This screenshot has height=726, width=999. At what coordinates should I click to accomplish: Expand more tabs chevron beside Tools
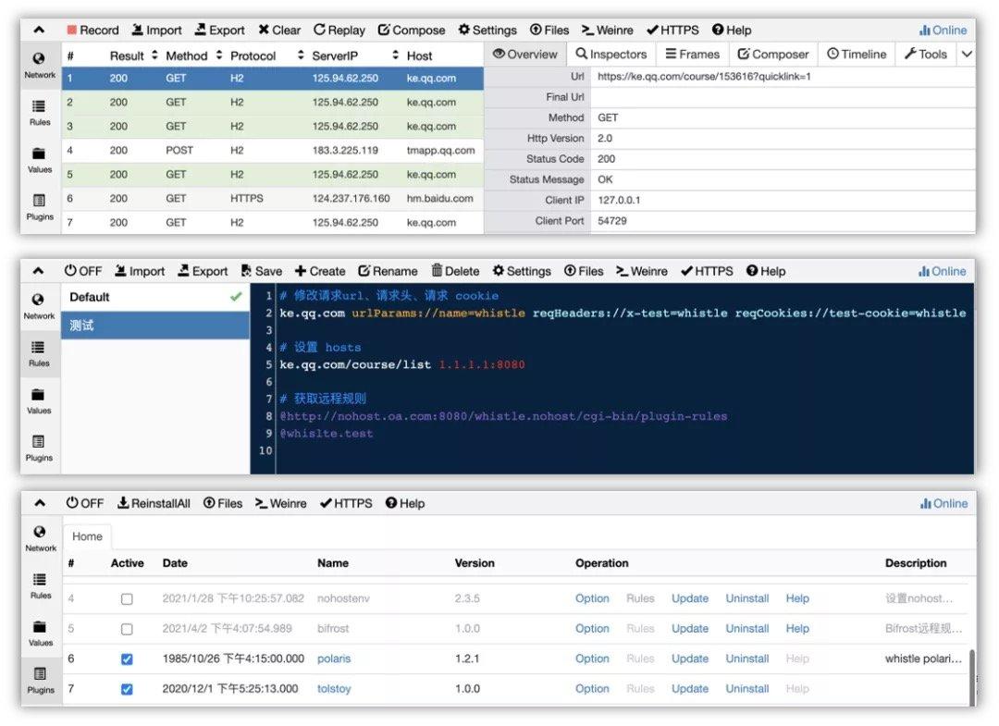(967, 55)
